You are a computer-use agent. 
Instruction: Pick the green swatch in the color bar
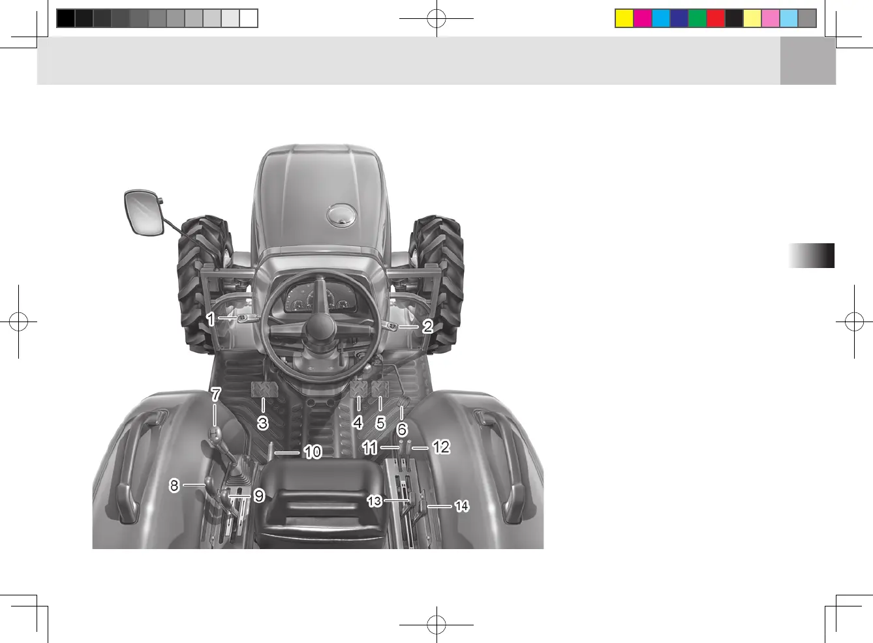tap(697, 18)
